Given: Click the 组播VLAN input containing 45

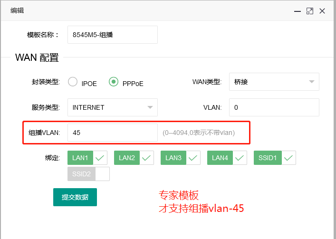Looking at the screenshot, I should point(112,133).
